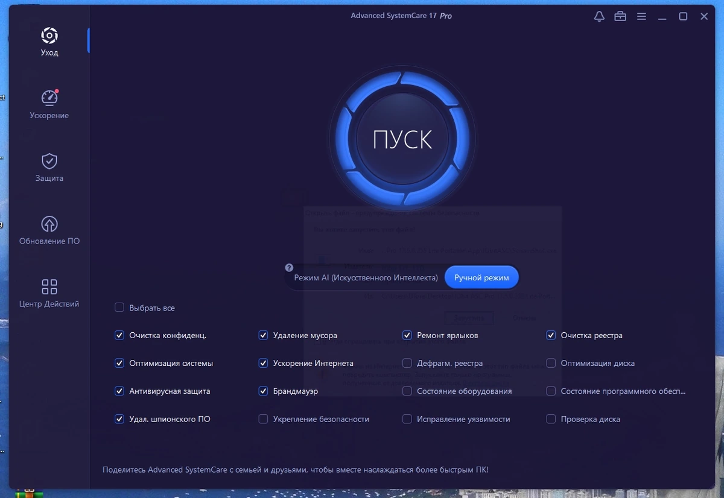This screenshot has height=498, width=724.
Task: Click Advanced SystemCare 17 Pro title text
Action: (401, 16)
